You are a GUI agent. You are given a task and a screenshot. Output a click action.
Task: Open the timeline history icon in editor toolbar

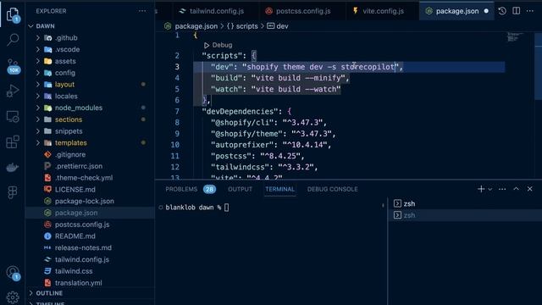[502, 11]
